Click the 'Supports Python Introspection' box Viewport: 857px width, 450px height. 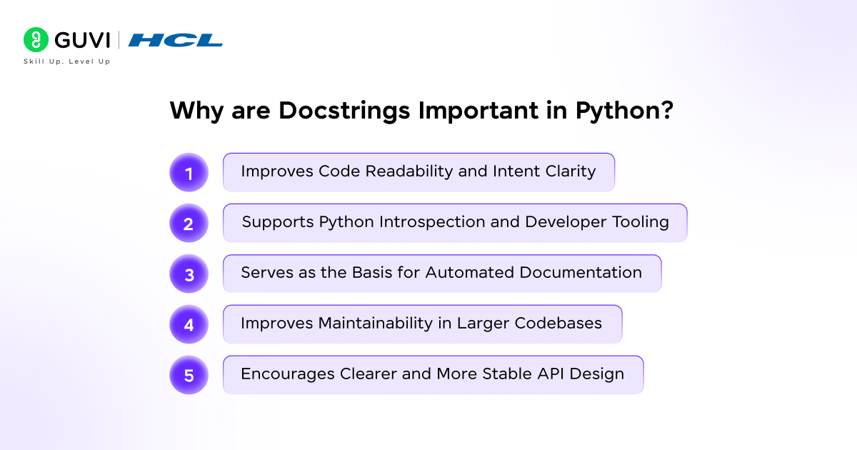coord(455,222)
